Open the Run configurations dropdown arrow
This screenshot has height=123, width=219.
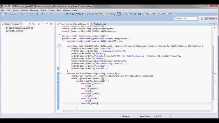pyautogui.click(x=76, y=14)
